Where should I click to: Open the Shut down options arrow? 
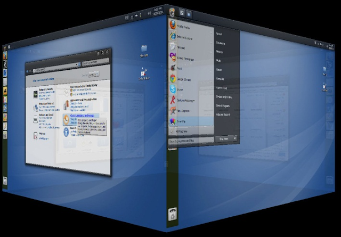[235, 138]
